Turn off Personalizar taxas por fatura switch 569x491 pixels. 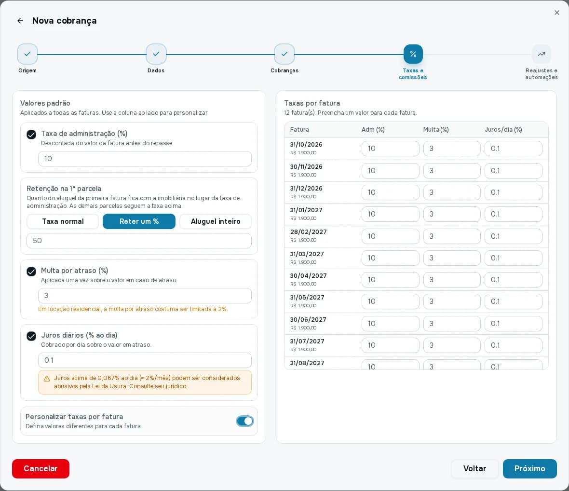coord(245,421)
